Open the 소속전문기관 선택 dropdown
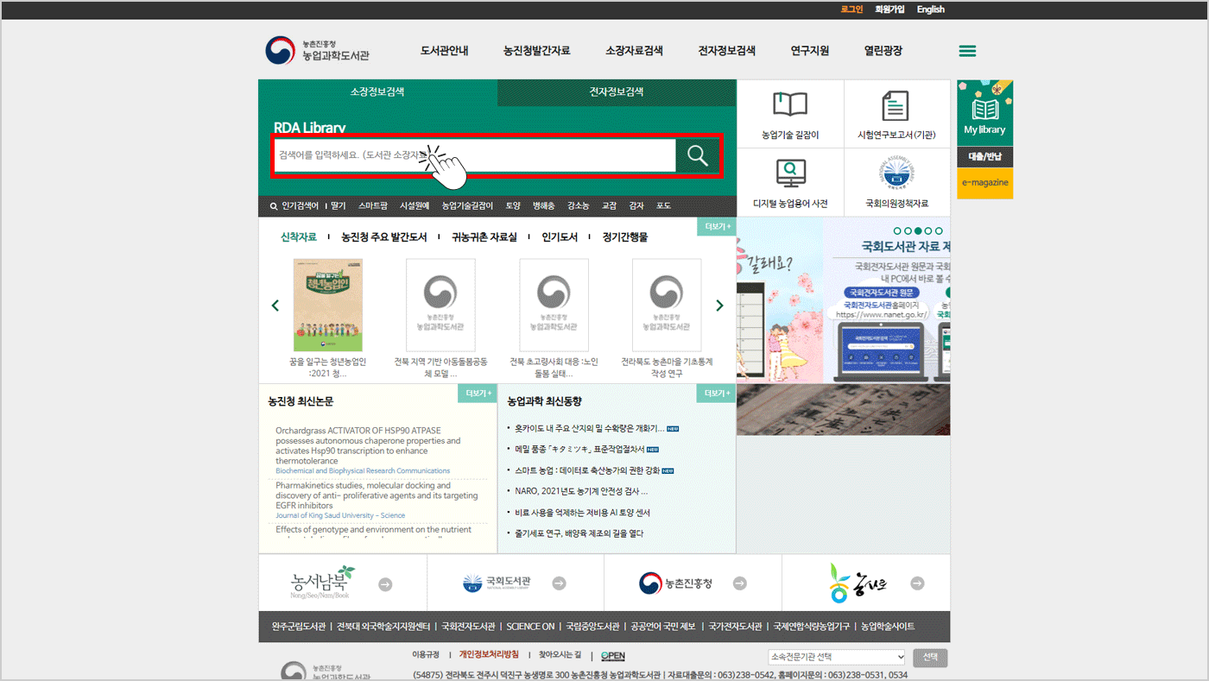 point(835,657)
